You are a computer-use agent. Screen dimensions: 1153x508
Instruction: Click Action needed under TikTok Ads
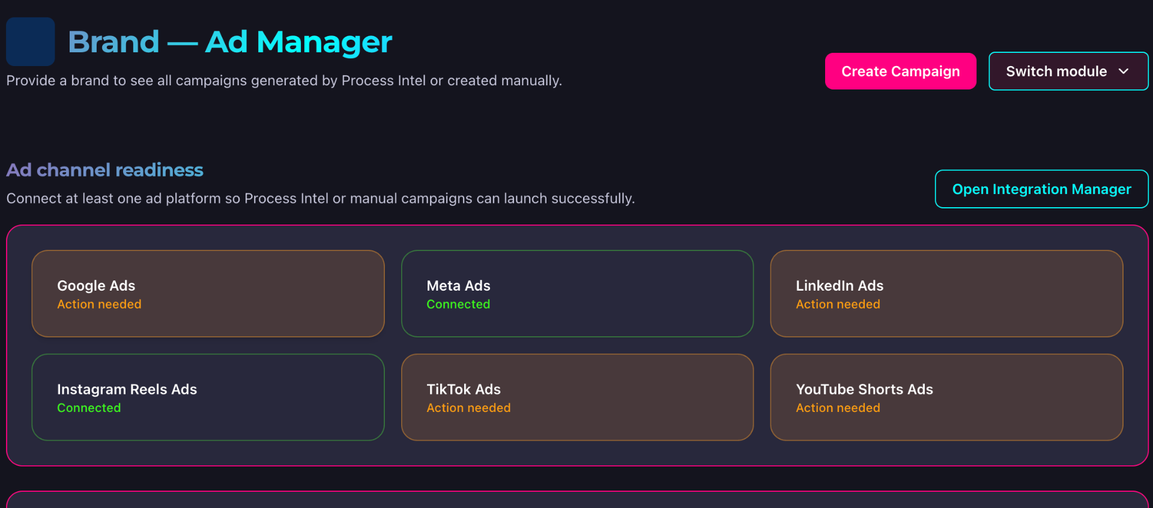pos(468,408)
